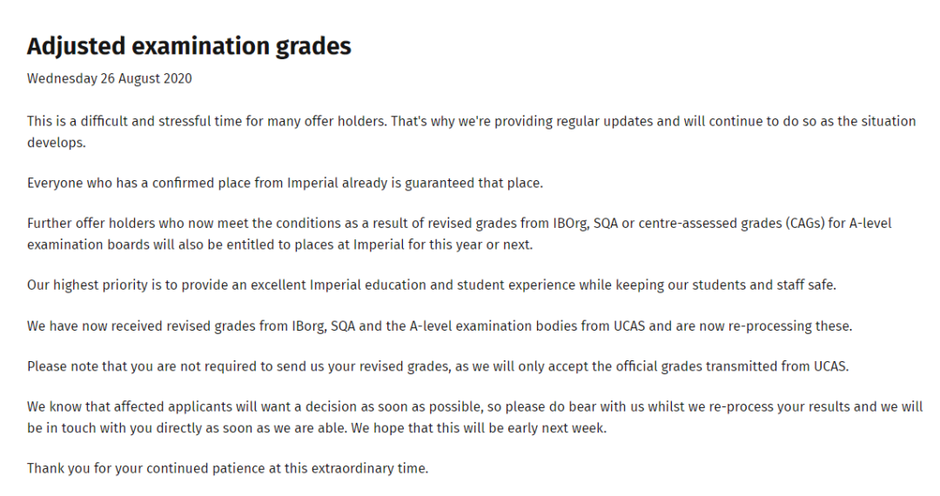
Task: Click sentence 'Our highest priority is'
Action: [x=432, y=285]
